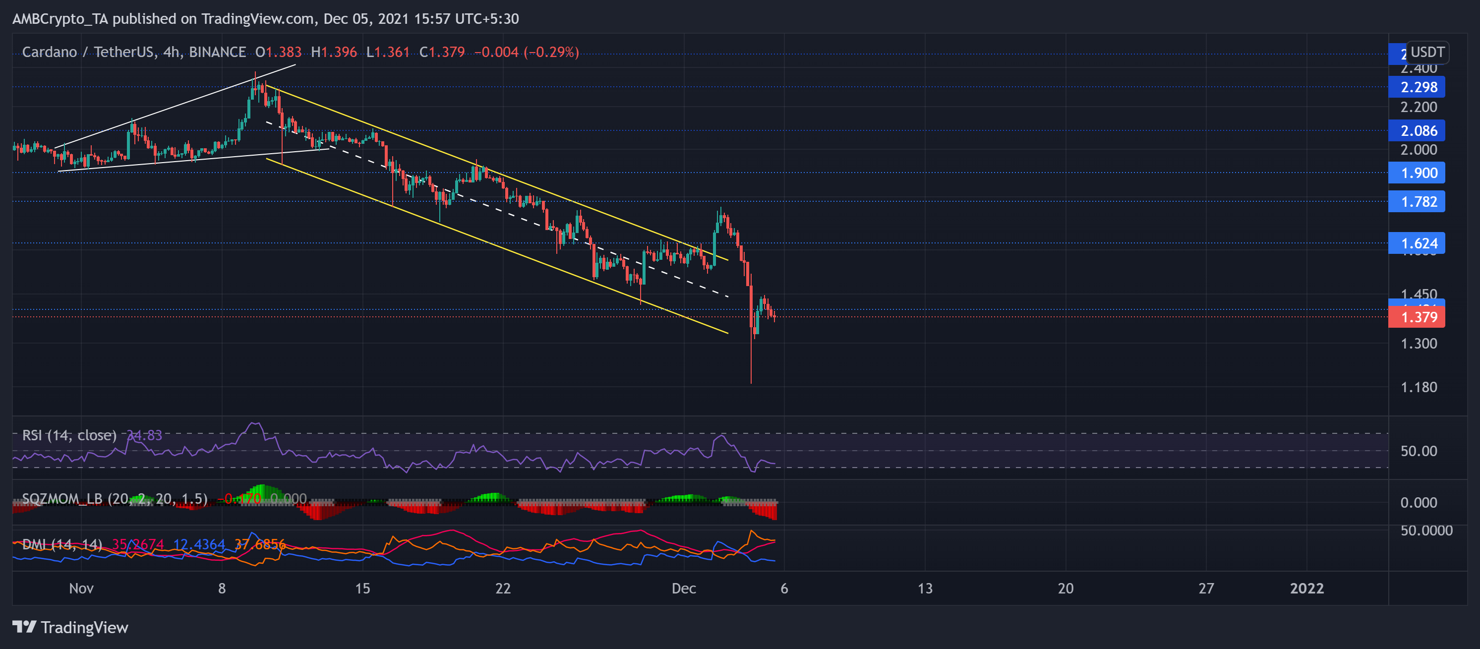Viewport: 1480px width, 649px height.
Task: Click the 1.624 price level marker
Action: coord(1417,243)
